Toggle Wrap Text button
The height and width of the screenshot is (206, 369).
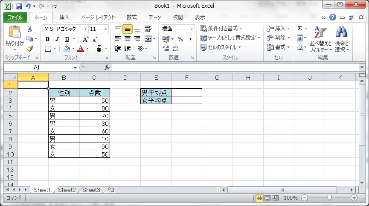tap(148, 29)
